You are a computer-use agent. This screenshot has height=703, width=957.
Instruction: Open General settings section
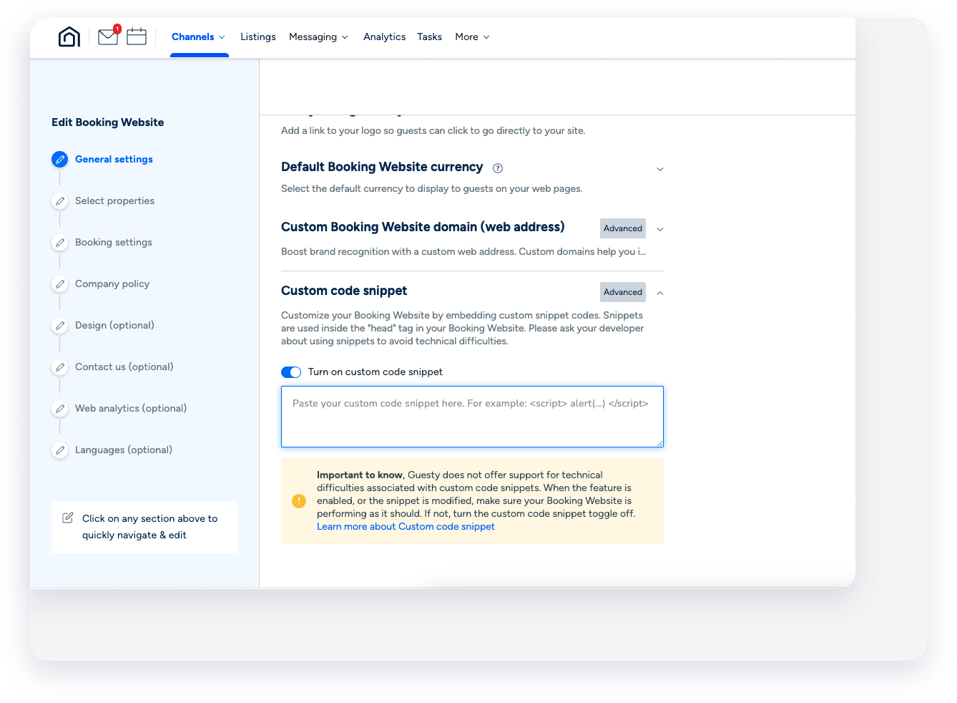click(x=114, y=160)
